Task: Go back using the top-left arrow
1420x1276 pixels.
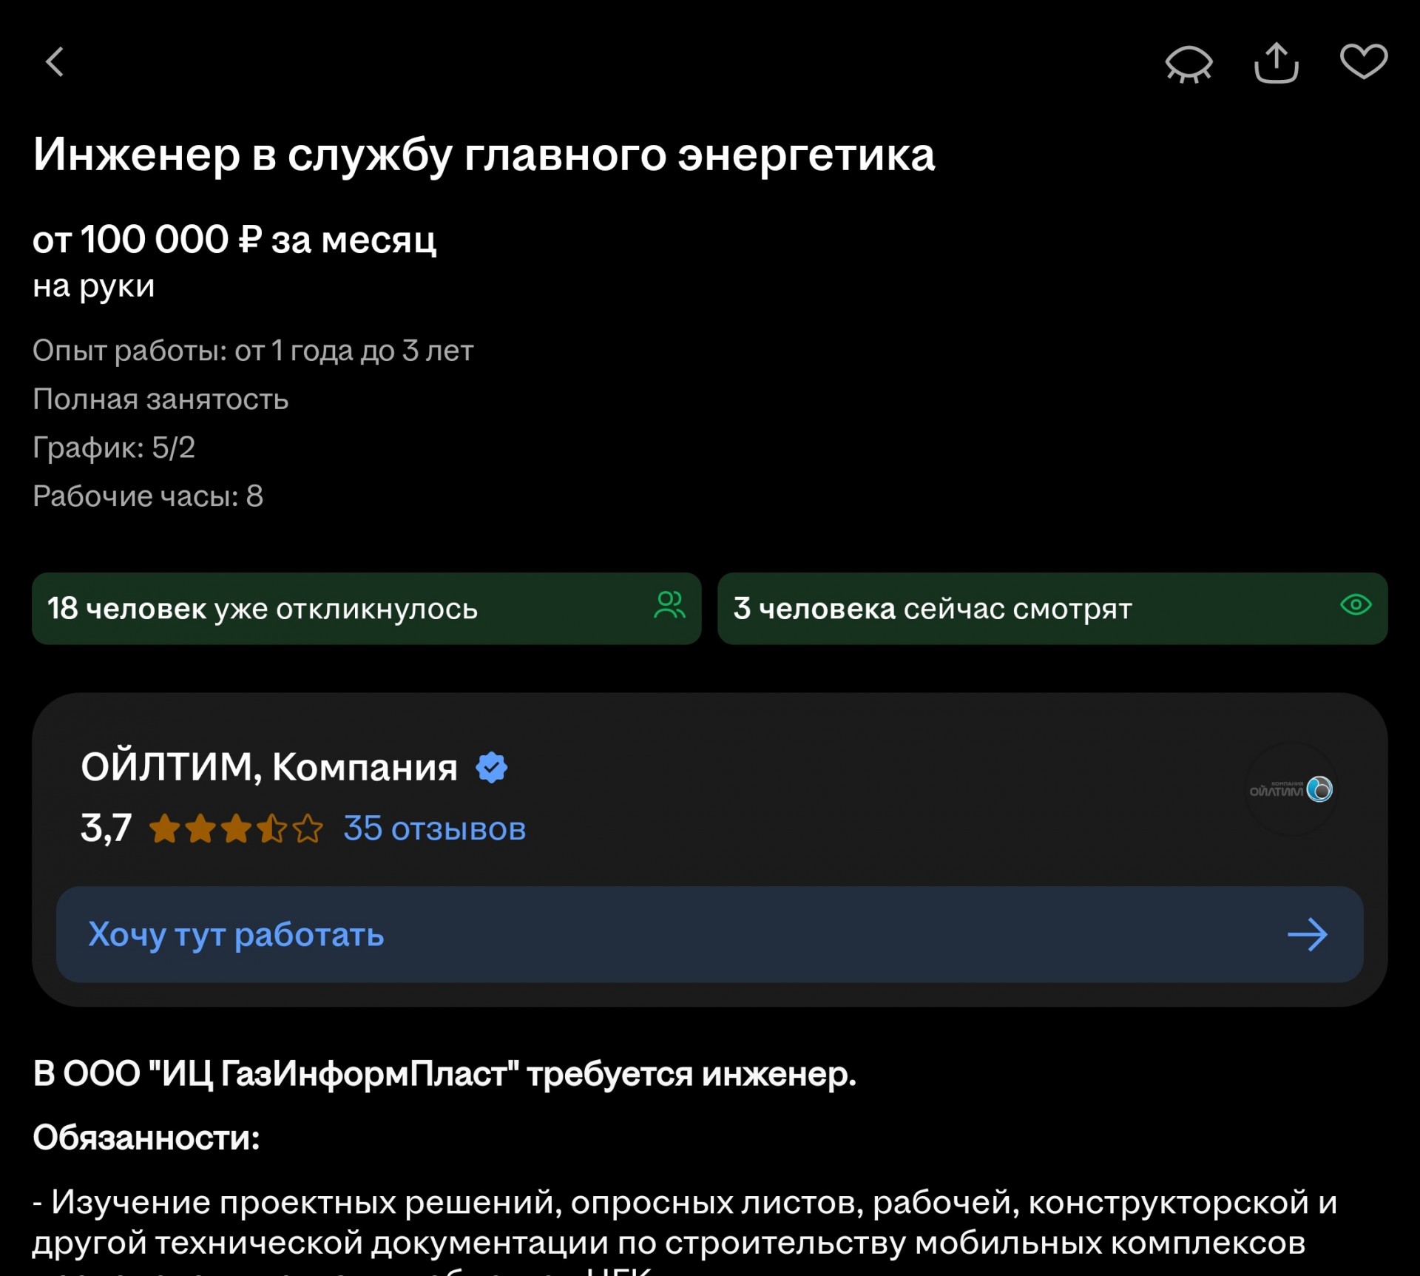Action: pyautogui.click(x=55, y=62)
